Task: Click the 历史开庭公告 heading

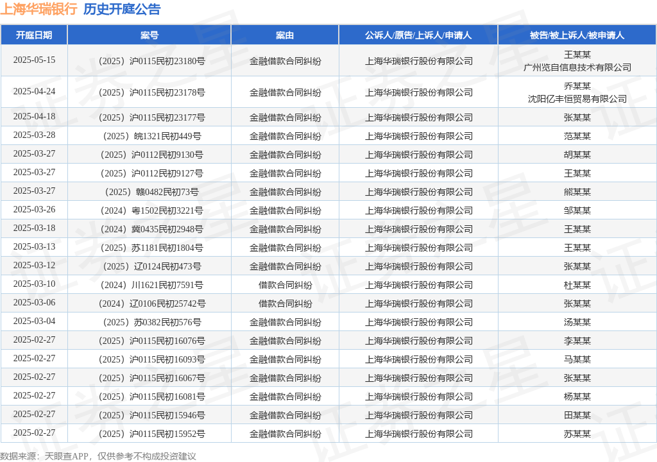Action: (x=122, y=9)
